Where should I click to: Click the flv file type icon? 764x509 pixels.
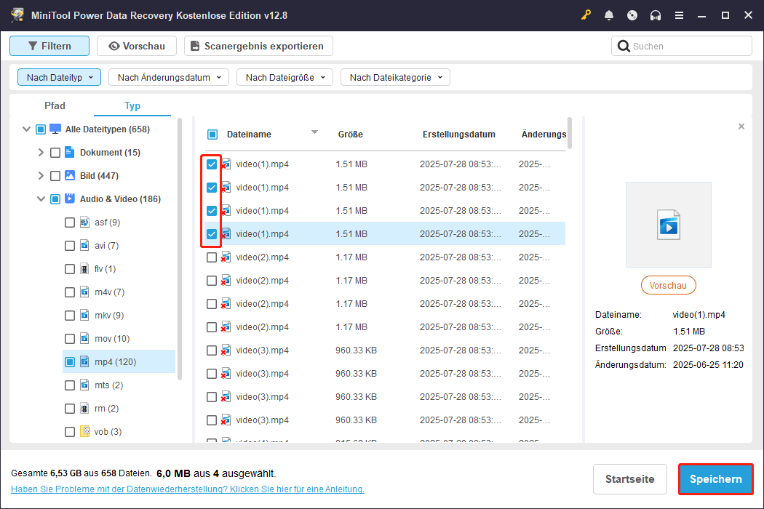click(84, 269)
